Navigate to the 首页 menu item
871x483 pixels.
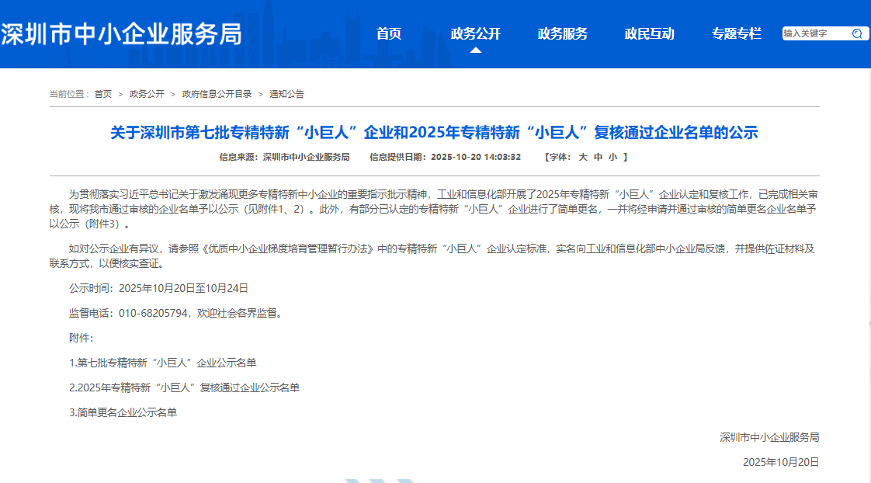[388, 33]
